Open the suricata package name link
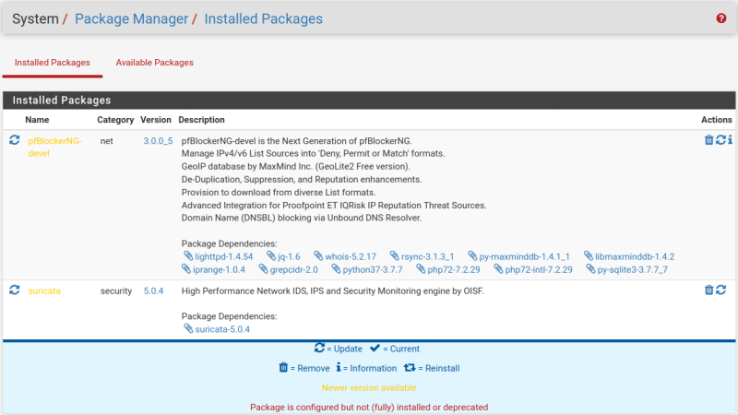The height and width of the screenshot is (415, 738). pos(44,290)
